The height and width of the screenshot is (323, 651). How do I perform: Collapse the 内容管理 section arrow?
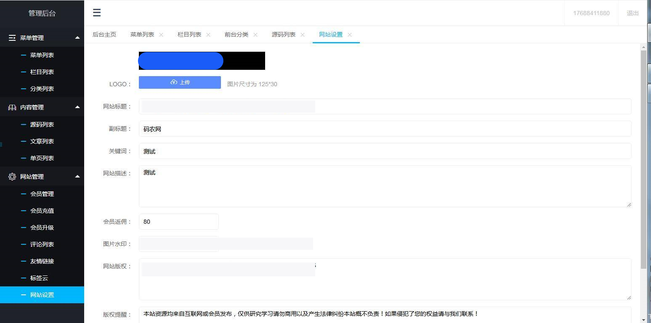coord(77,107)
